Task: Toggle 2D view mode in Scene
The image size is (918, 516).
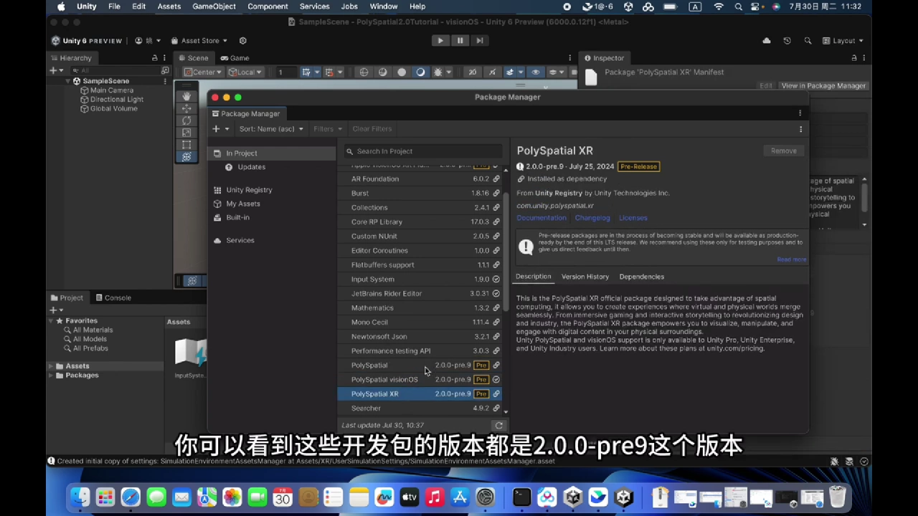Action: coord(472,72)
